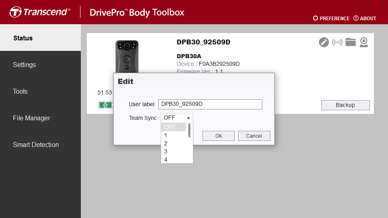Choose option 4 in Team Sync list
The image size is (388, 218).
click(x=173, y=159)
